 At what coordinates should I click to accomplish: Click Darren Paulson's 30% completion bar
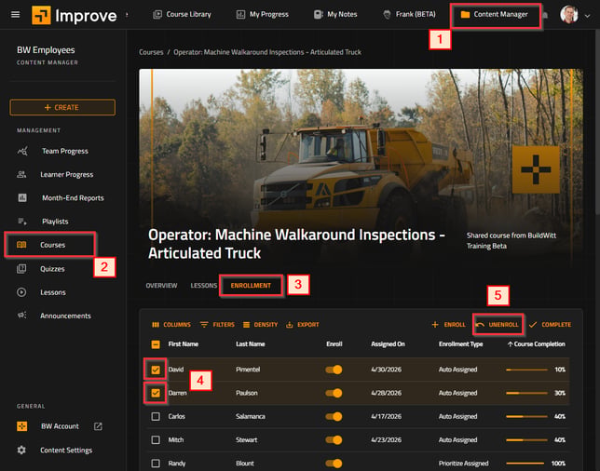526,393
